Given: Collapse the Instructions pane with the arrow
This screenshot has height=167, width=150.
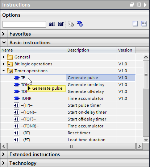Looking at the screenshot, I should [145, 5].
